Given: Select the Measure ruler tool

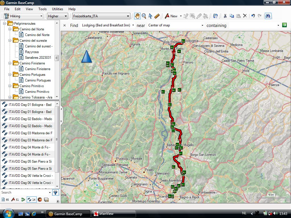Looking at the screenshot, I should click(157, 16).
